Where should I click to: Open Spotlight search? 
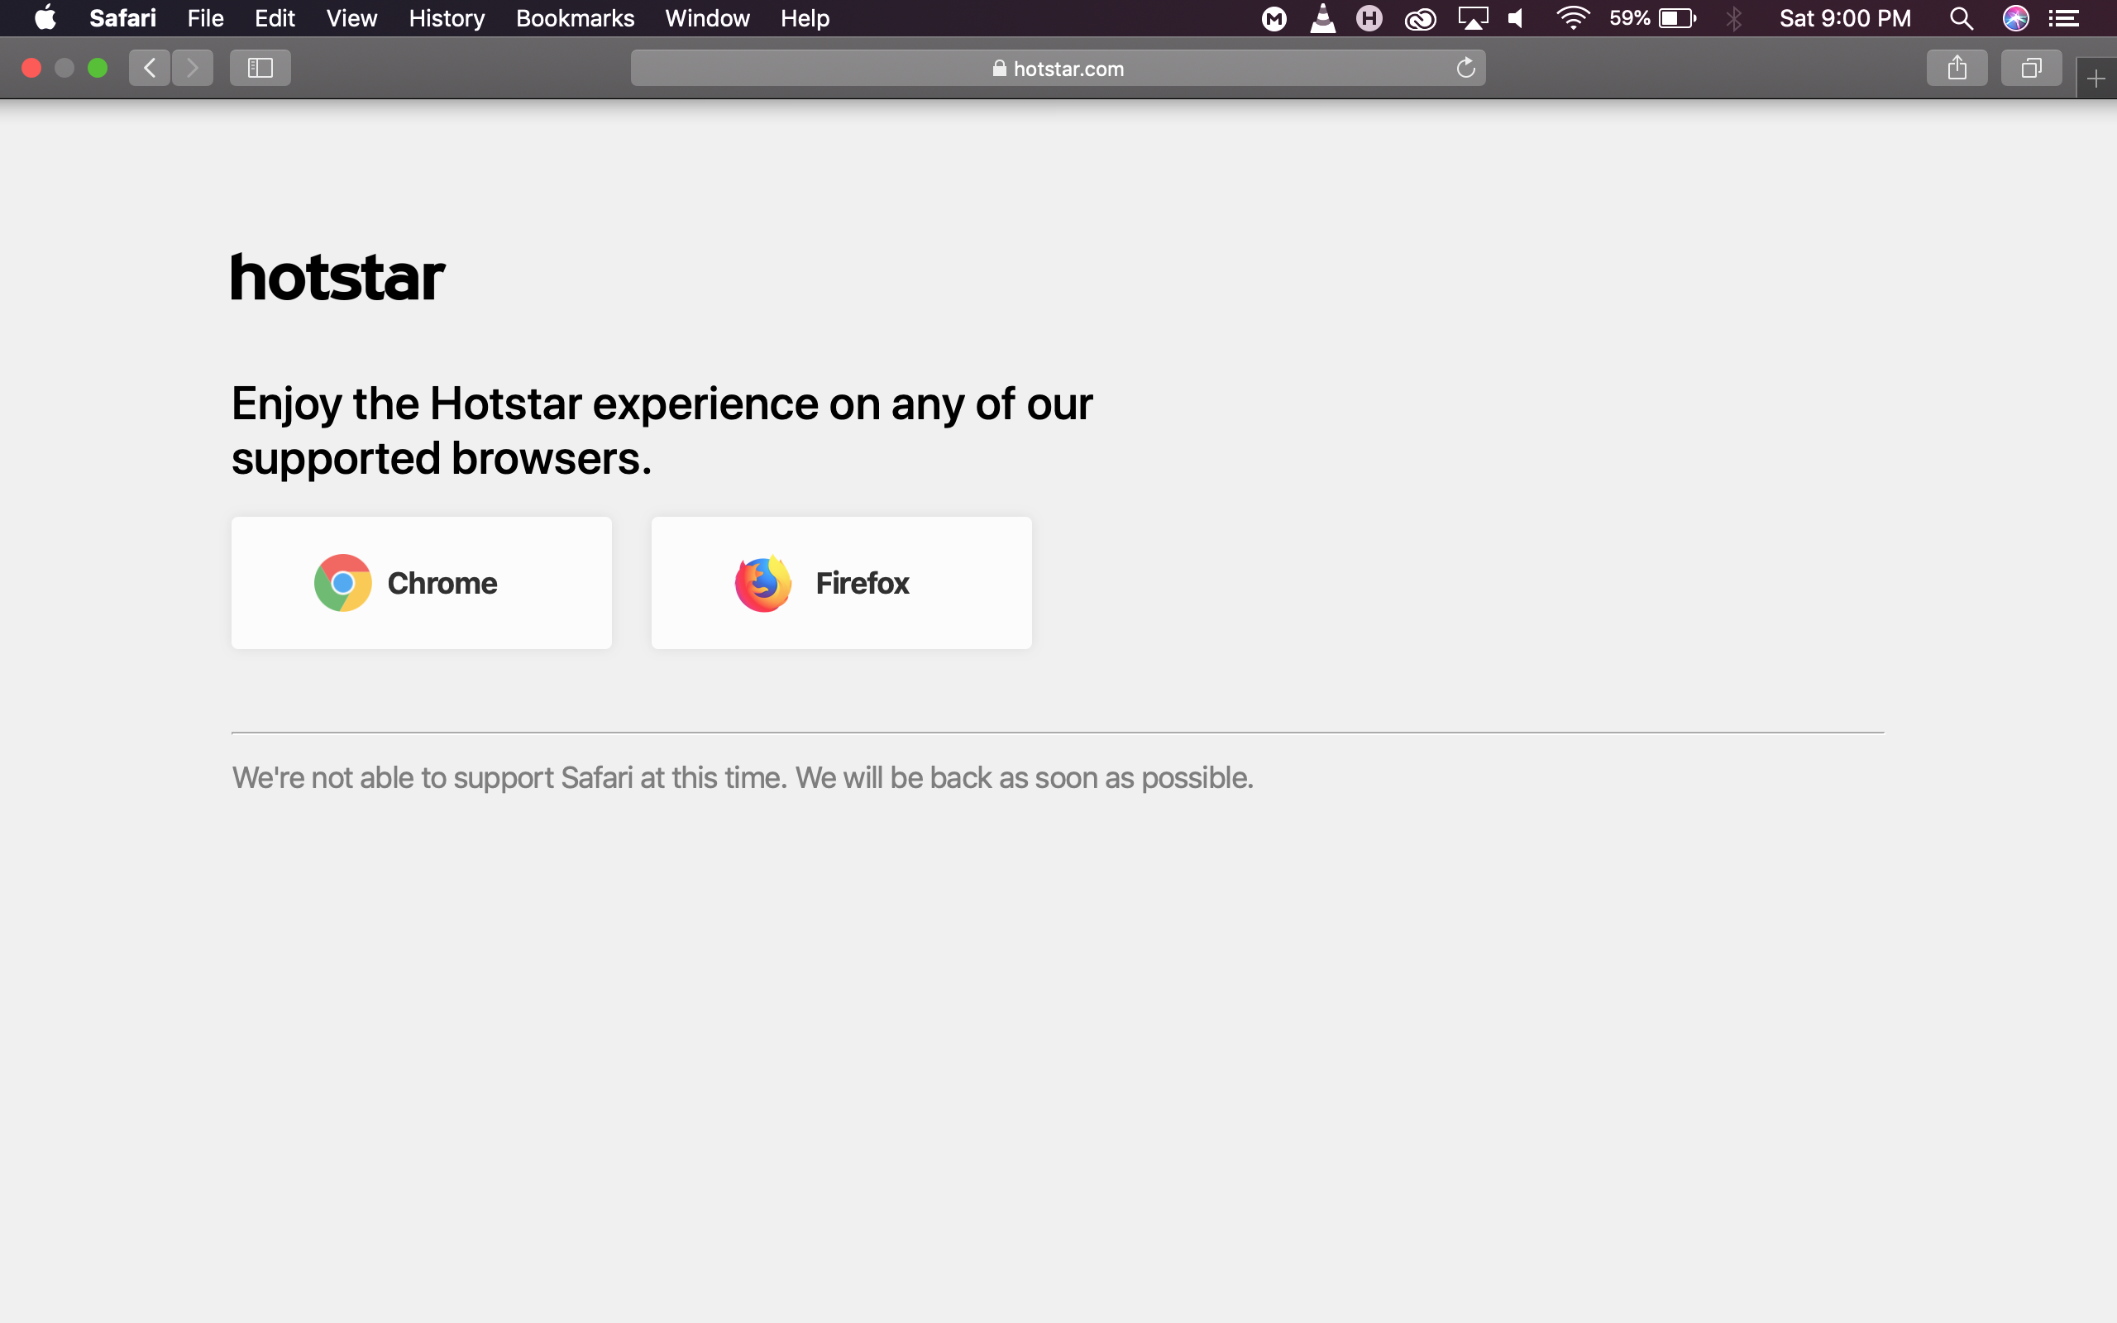pos(1962,18)
